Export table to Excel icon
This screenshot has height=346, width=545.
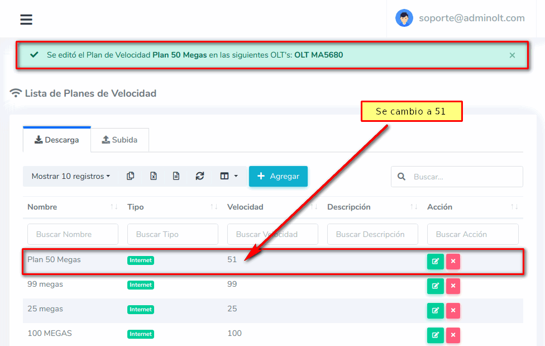point(154,176)
